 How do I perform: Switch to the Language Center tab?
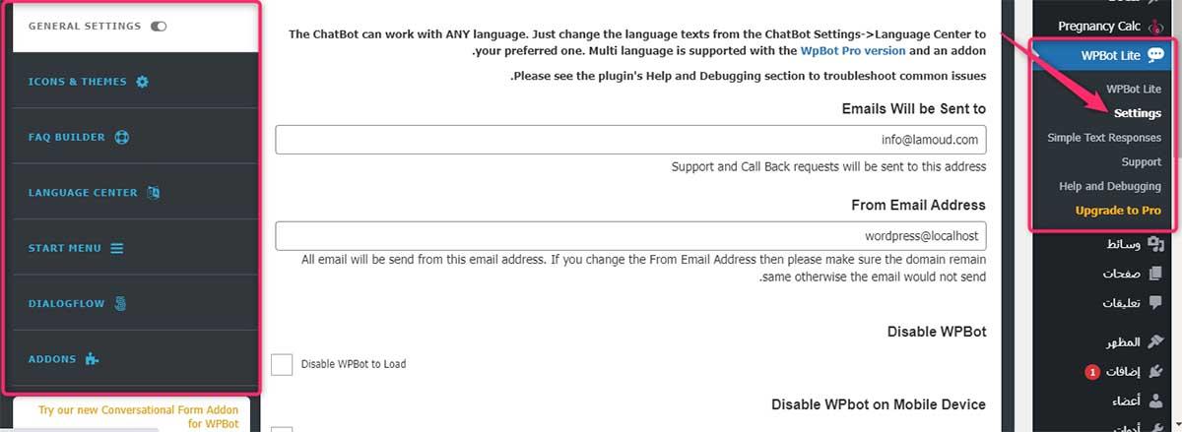[x=83, y=193]
